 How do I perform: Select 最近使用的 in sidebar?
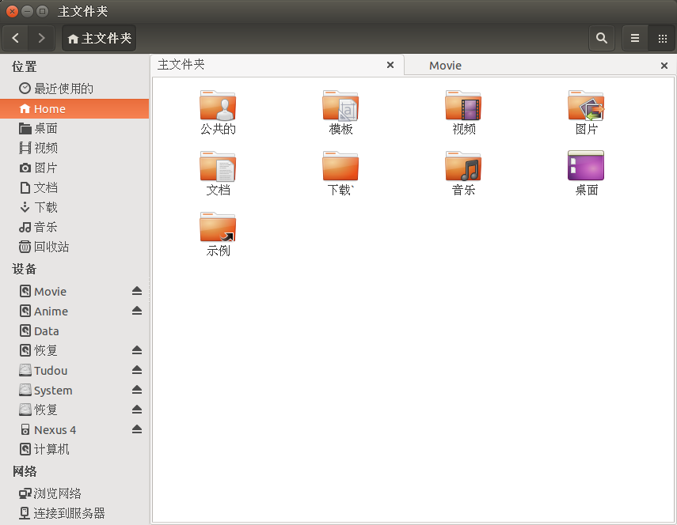click(63, 89)
